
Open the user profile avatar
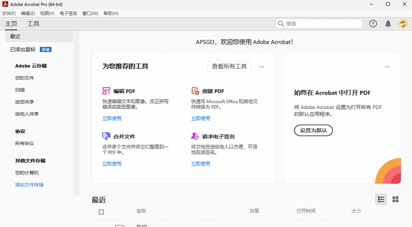(x=403, y=24)
